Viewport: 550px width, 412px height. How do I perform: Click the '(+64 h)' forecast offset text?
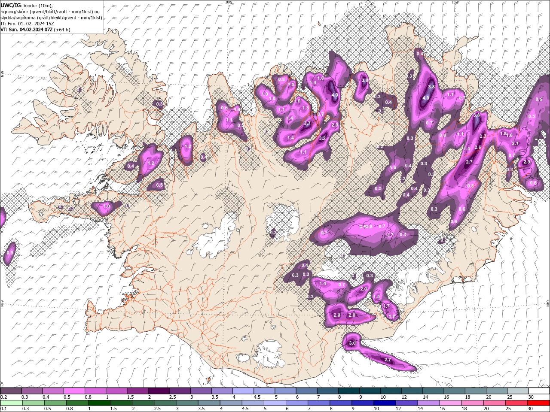click(x=62, y=30)
